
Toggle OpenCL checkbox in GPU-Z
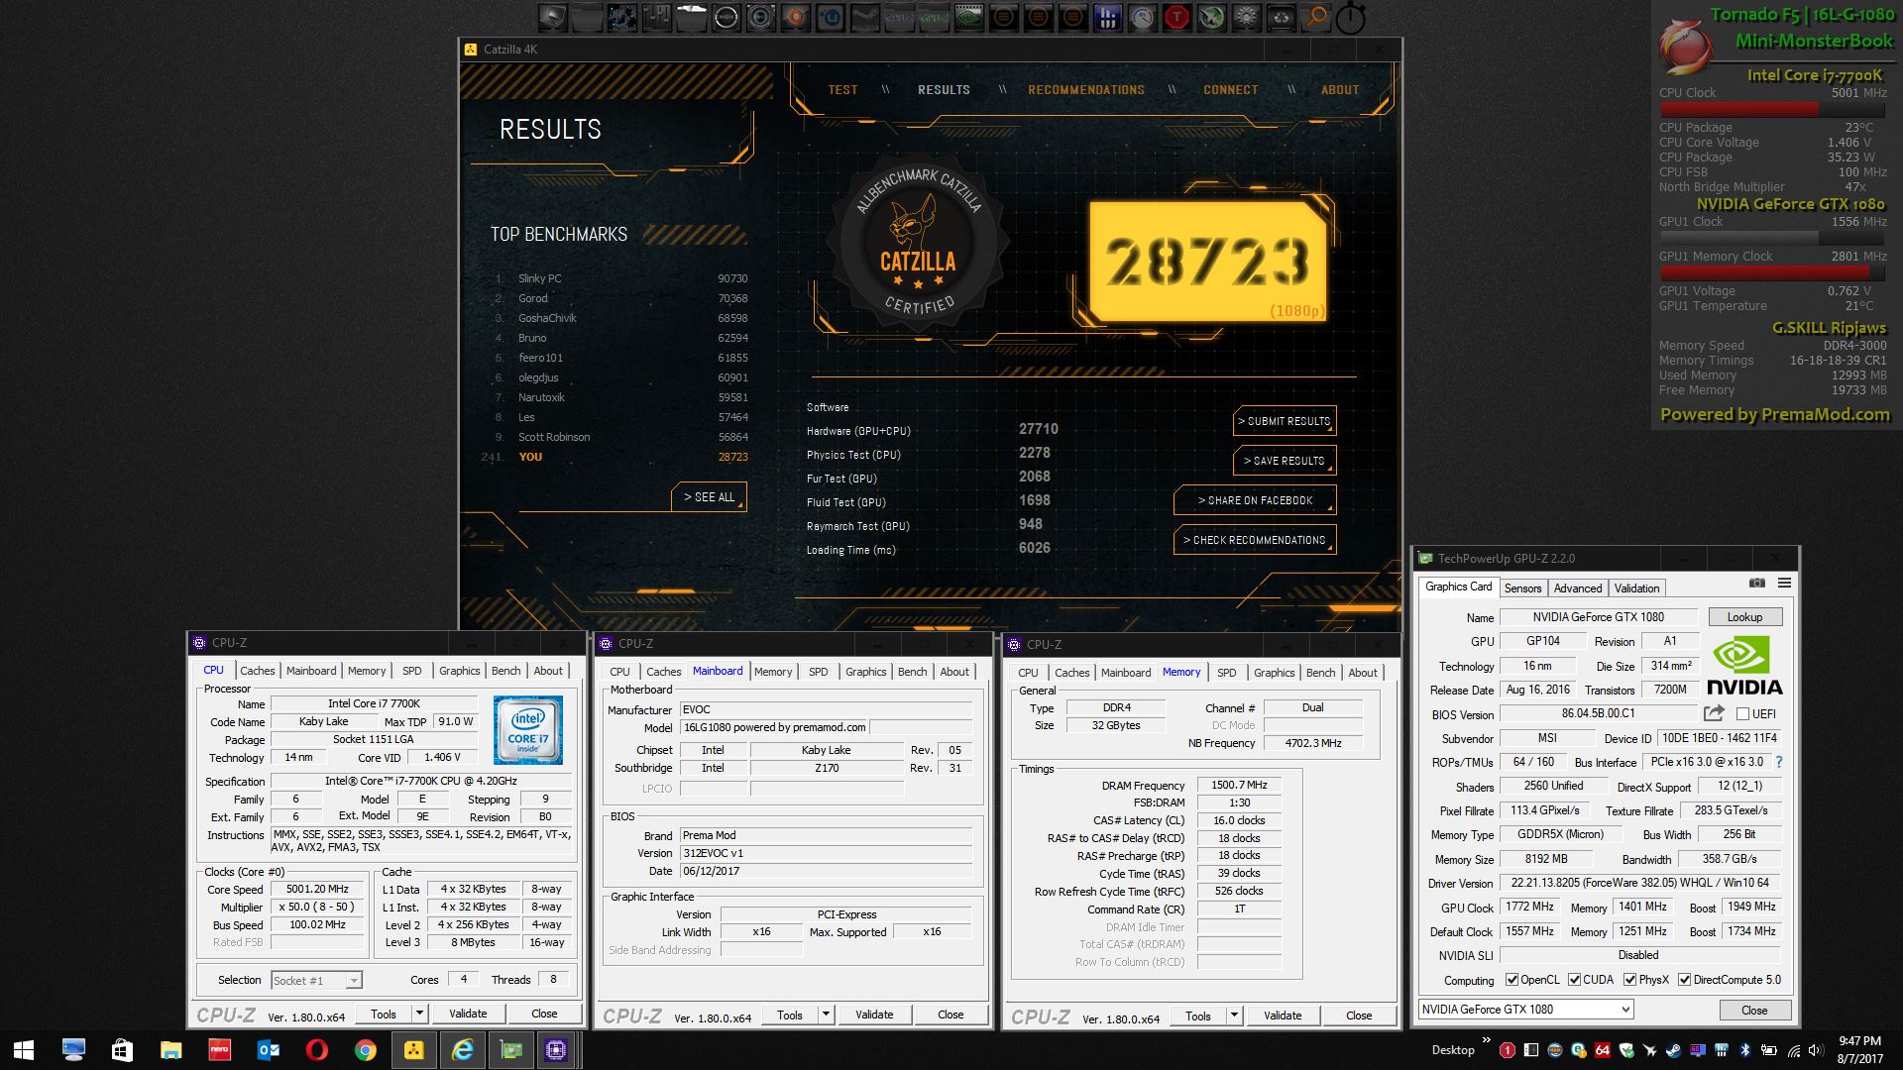pyautogui.click(x=1511, y=980)
